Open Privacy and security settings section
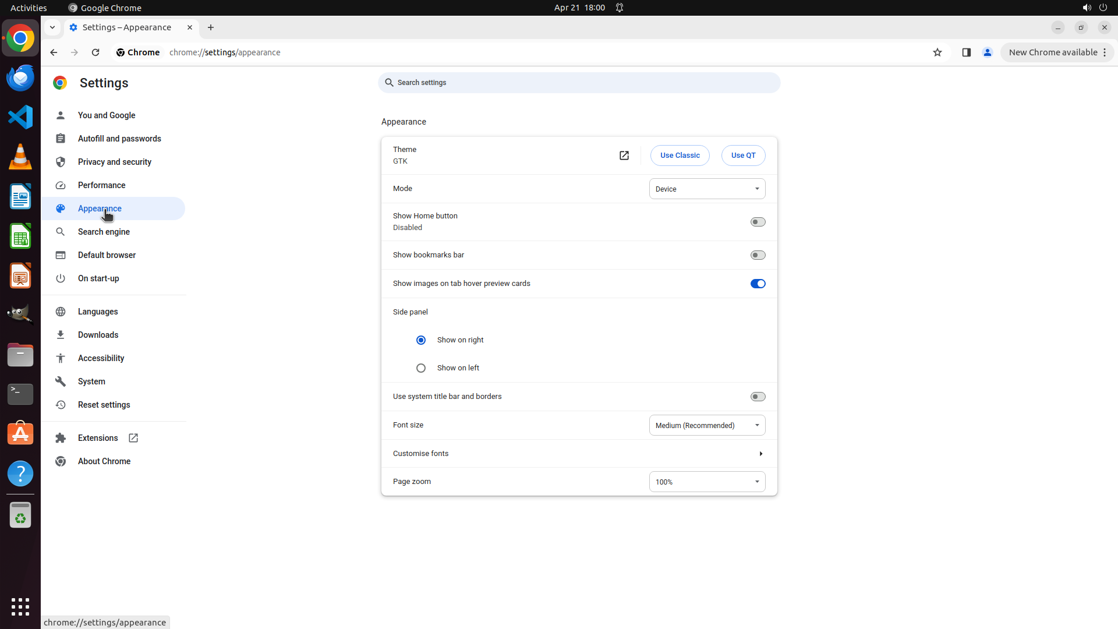Screen dimensions: 1118x629 point(114,162)
